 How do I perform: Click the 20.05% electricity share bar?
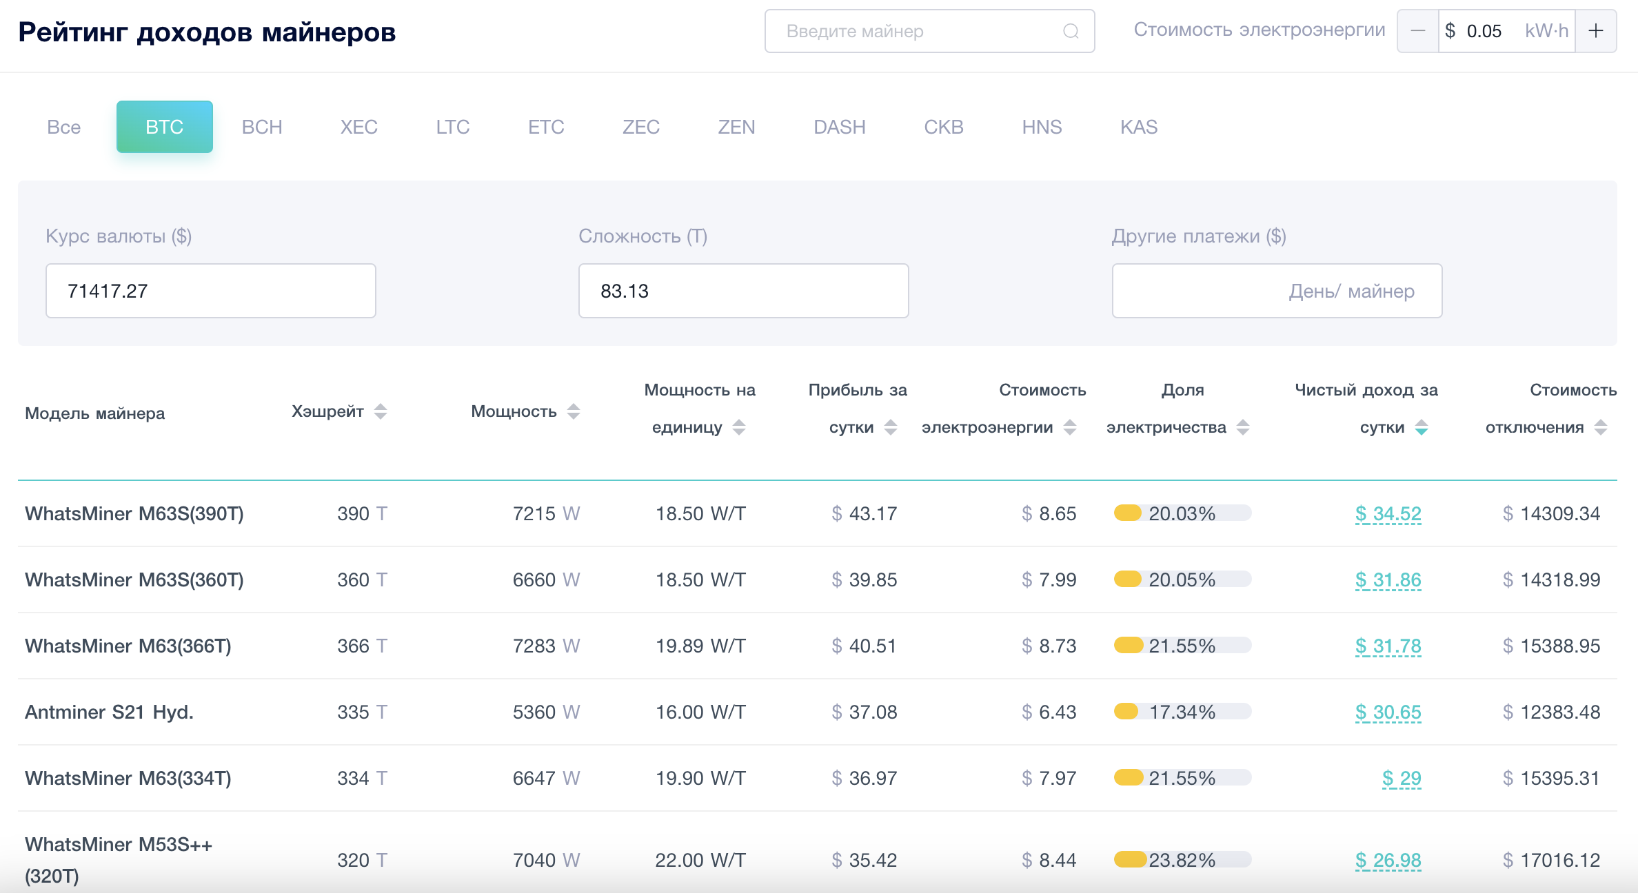[1182, 579]
